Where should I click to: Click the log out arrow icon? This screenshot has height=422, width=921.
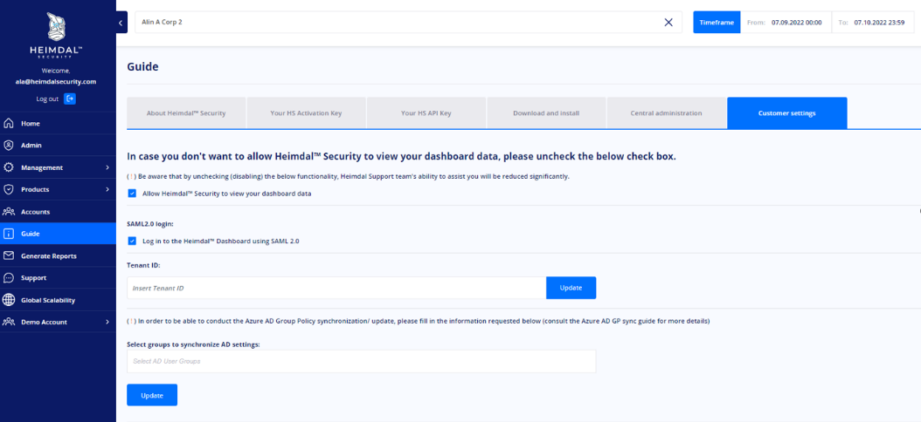click(70, 99)
